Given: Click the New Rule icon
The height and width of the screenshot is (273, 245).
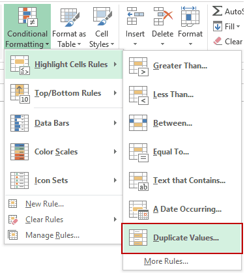Looking at the screenshot, I should point(12,204).
